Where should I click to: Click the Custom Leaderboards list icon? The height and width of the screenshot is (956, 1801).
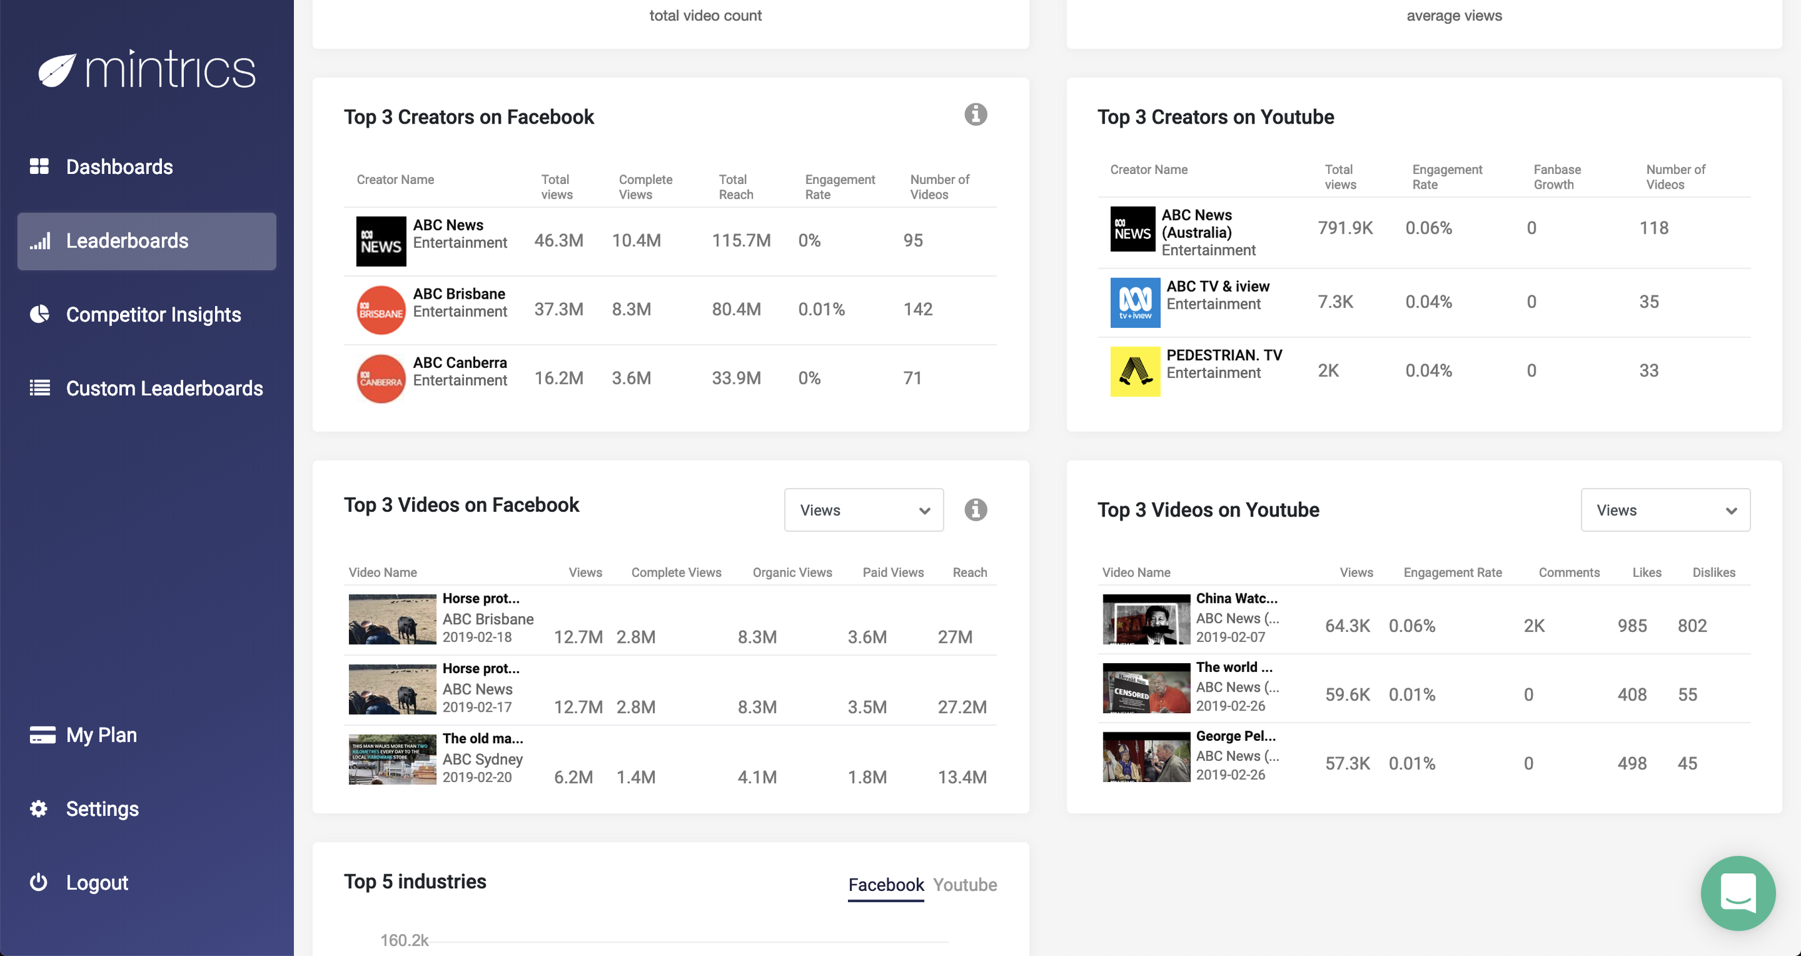(39, 388)
